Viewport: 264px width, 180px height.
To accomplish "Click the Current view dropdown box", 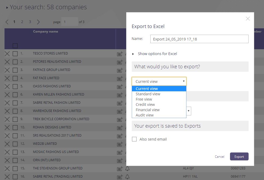I will [x=159, y=82].
